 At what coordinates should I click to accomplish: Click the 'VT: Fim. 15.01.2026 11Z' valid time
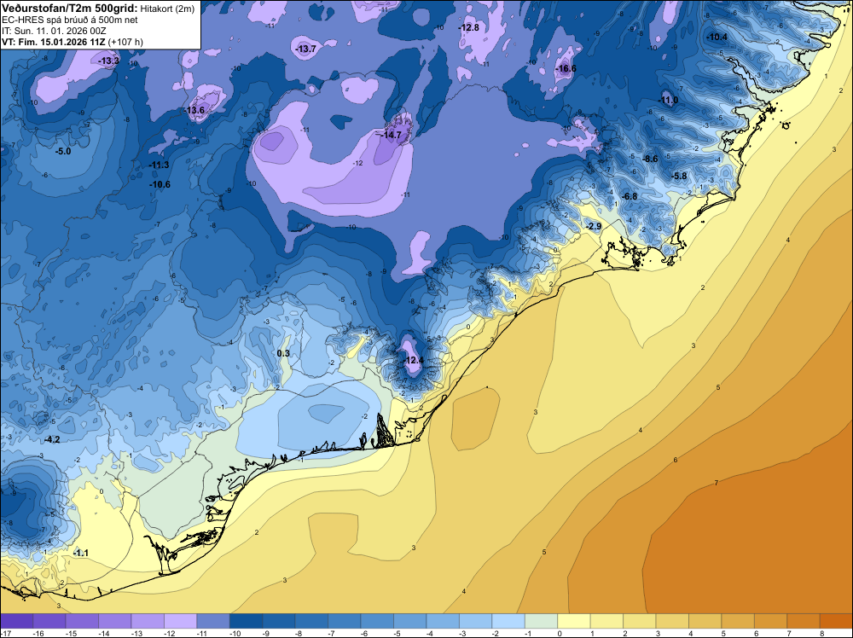tap(53, 42)
